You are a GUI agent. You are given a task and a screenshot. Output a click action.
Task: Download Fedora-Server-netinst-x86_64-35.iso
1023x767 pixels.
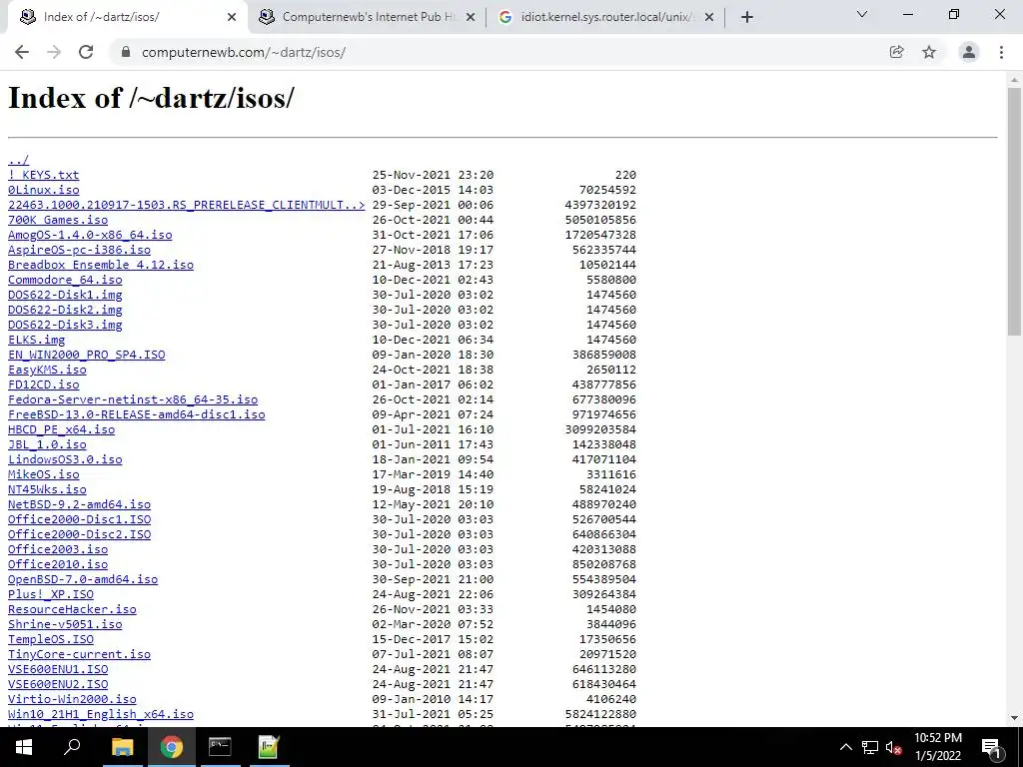(x=133, y=399)
